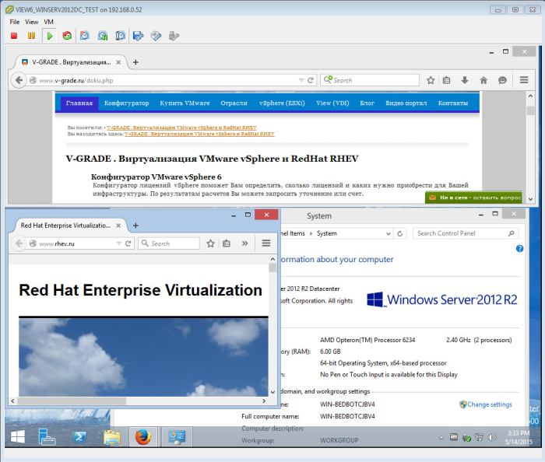Reload the rhev.ru page

pos(128,243)
